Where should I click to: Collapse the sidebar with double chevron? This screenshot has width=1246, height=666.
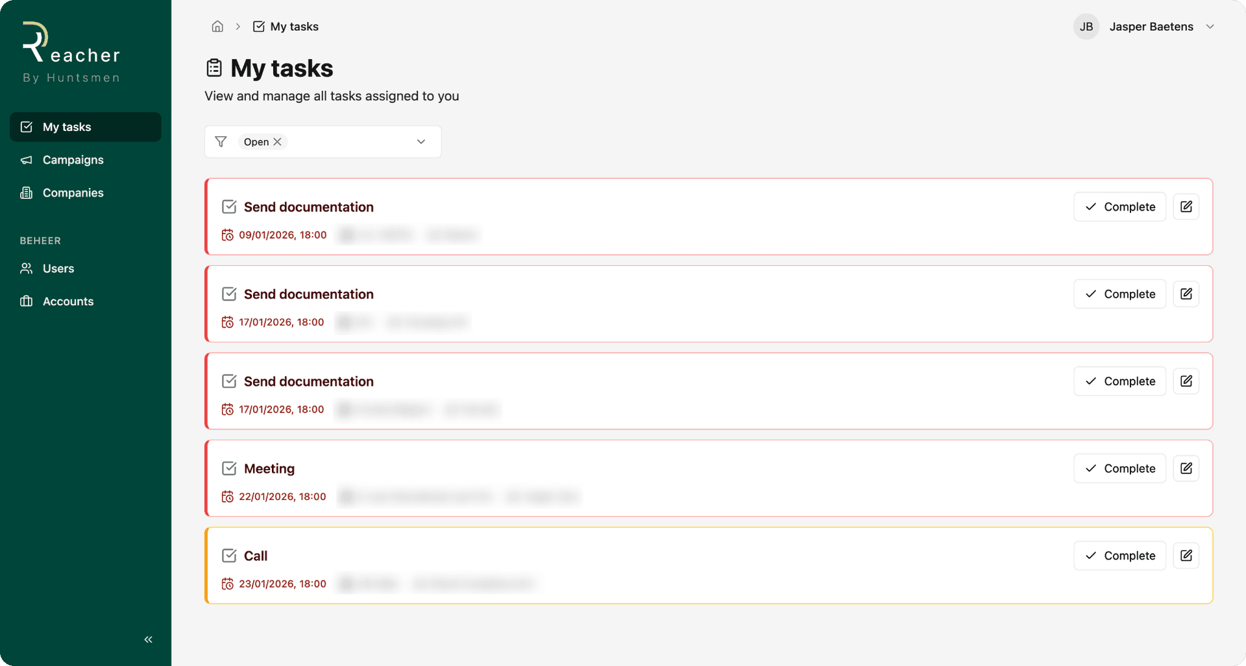click(x=148, y=639)
